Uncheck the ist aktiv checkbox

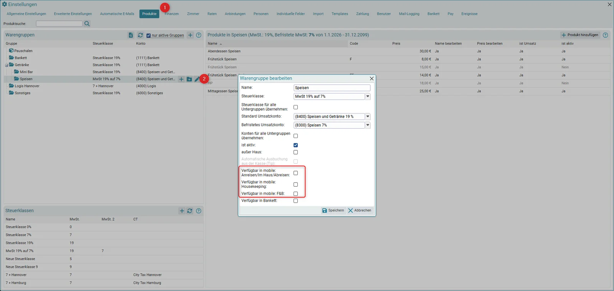click(295, 145)
